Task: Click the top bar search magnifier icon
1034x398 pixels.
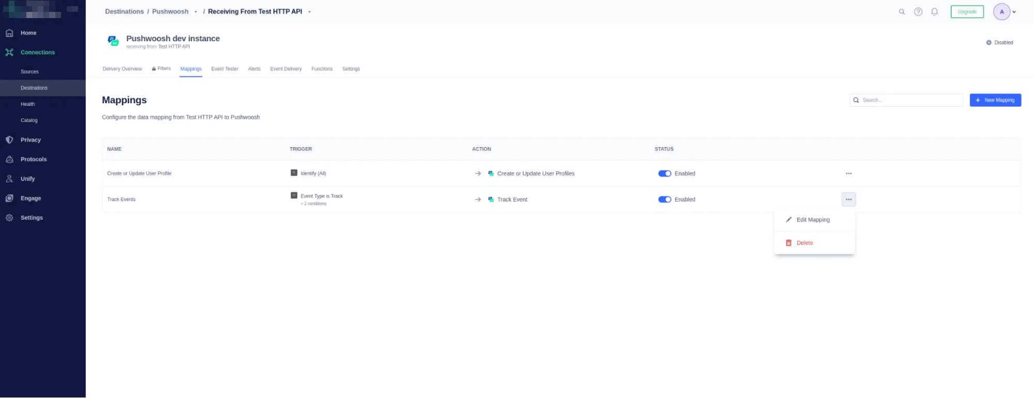Action: pyautogui.click(x=902, y=12)
